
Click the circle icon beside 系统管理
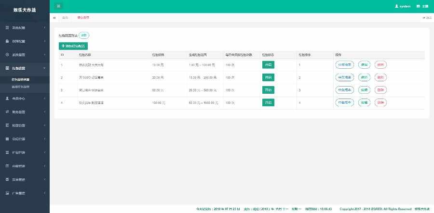7,55
